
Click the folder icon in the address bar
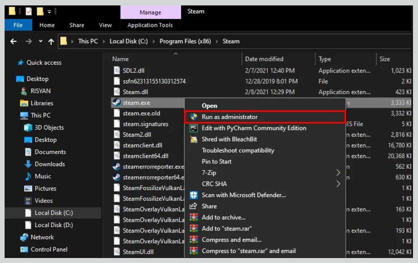(63, 41)
